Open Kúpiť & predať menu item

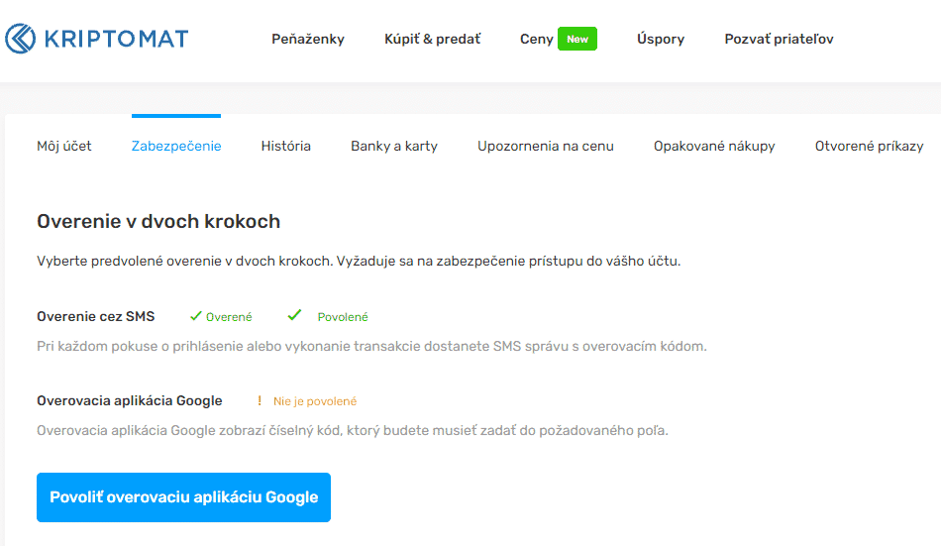[x=432, y=40]
